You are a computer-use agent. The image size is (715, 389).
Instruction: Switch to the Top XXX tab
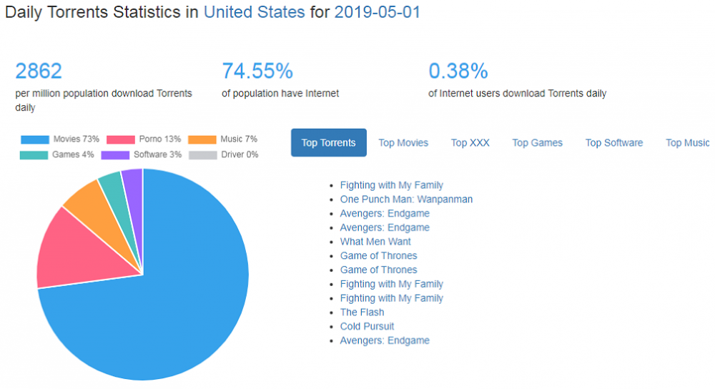point(470,143)
